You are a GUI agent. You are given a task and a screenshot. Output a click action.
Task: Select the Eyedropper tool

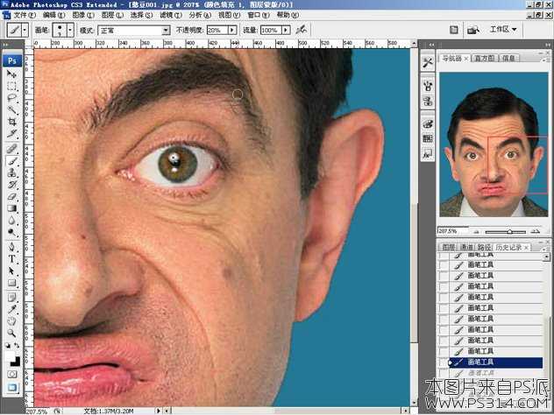pos(12,309)
